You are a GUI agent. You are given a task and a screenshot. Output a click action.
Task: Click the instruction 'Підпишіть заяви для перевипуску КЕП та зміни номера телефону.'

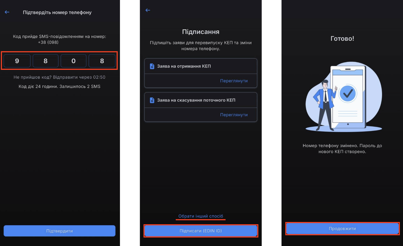coord(201,46)
